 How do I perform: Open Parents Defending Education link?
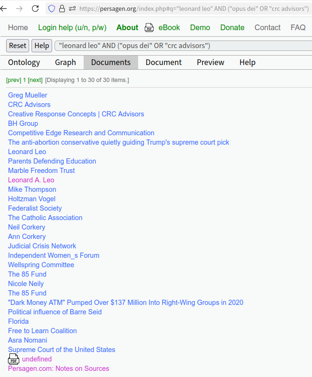click(x=52, y=161)
